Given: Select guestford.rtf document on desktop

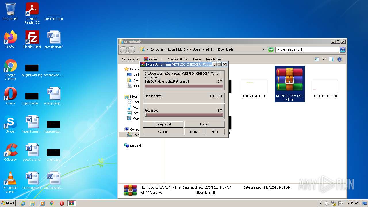Looking at the screenshot, I should click(32, 152).
